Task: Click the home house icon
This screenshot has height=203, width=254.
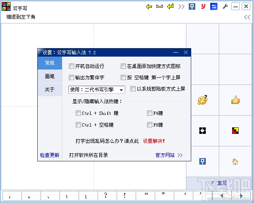Action: click(x=235, y=161)
